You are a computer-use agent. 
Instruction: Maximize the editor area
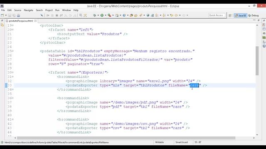(x=259, y=20)
